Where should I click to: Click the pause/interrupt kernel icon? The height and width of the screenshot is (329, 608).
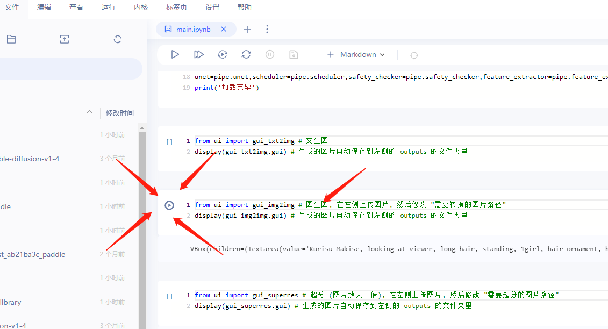click(270, 54)
